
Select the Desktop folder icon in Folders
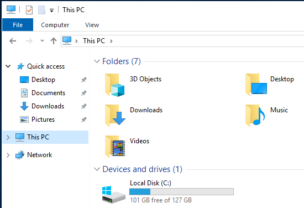(256, 85)
